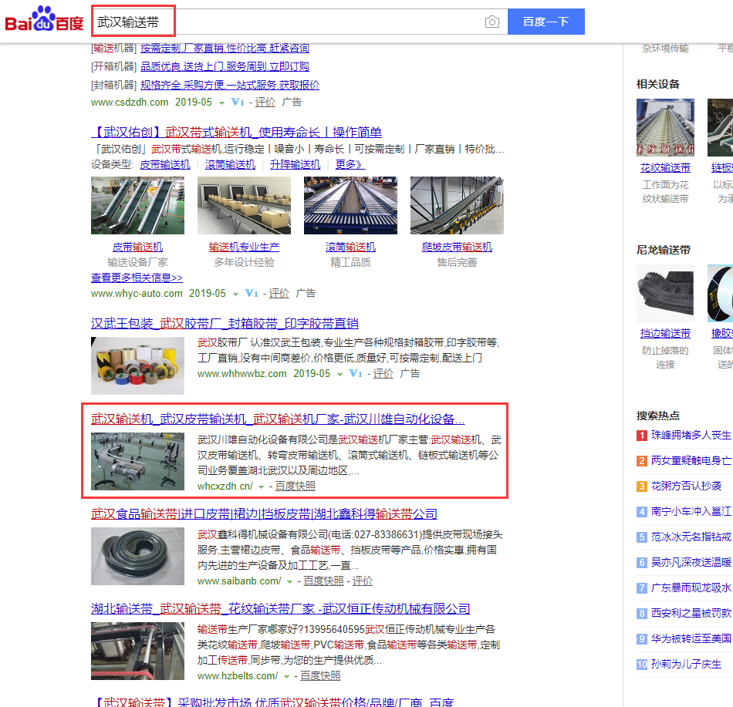Expand dropdown arrow next to whcxzdh.cn
Viewport: 733px width, 707px height.
tap(262, 487)
